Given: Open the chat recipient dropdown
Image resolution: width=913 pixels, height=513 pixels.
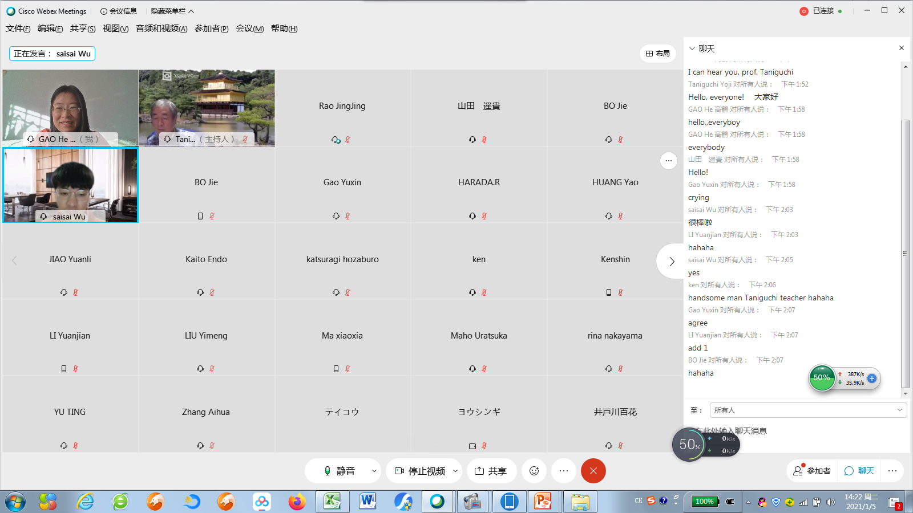Looking at the screenshot, I should tap(808, 410).
